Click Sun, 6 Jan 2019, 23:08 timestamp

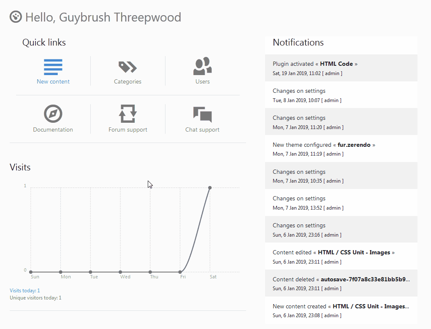click(296, 316)
